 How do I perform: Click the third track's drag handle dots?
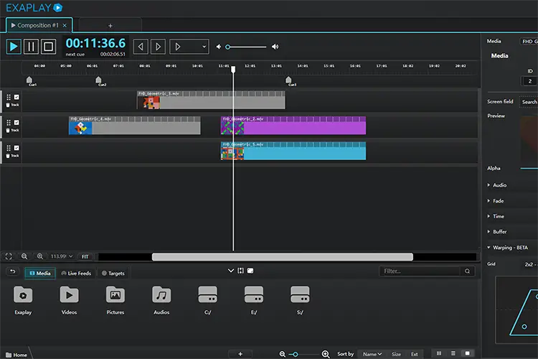pyautogui.click(x=9, y=148)
